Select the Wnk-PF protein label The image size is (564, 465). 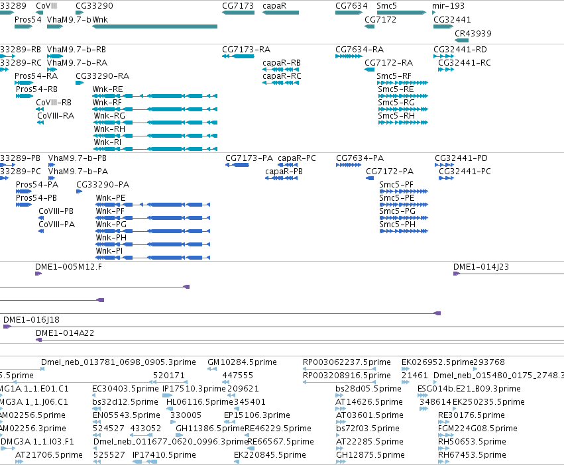pyautogui.click(x=110, y=211)
